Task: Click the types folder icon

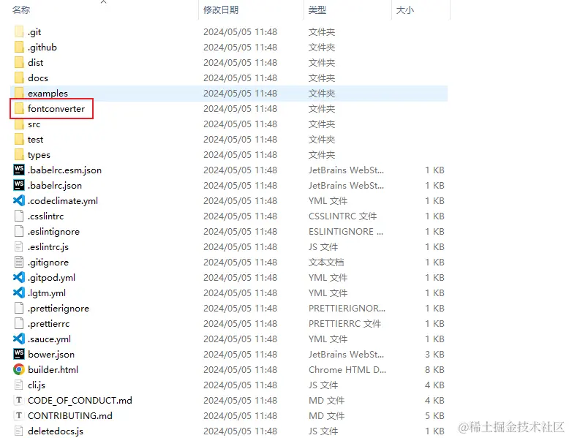Action: point(19,154)
